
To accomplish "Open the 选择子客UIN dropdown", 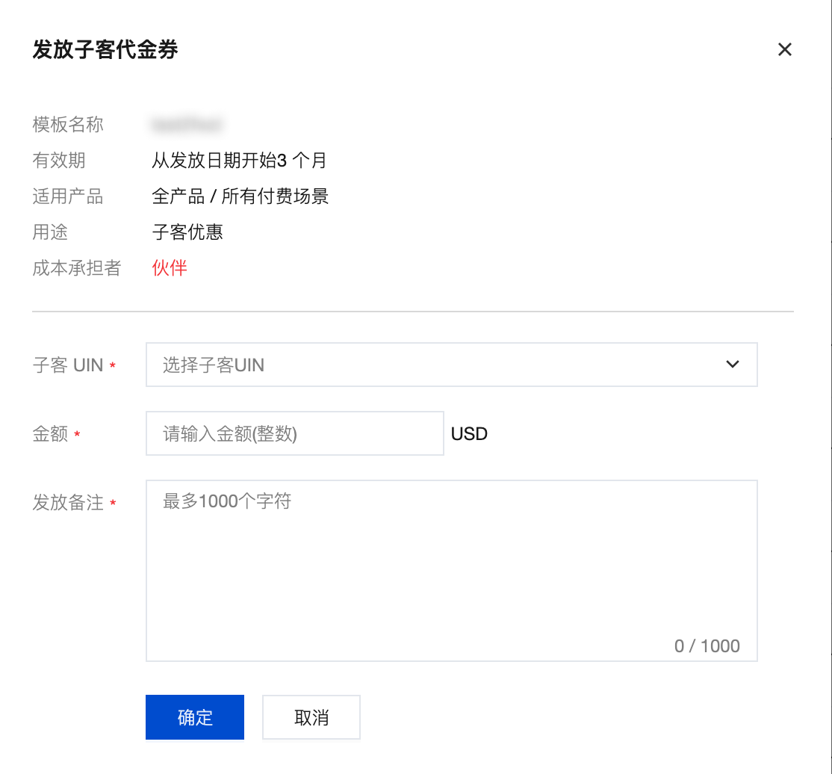I will (452, 365).
